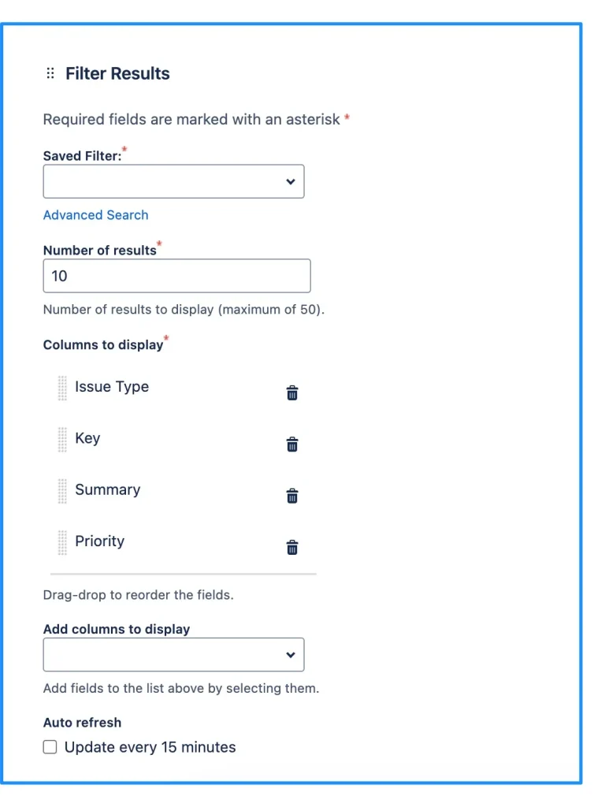This screenshot has height=807, width=605.
Task: Click the Summary column entry
Action: [108, 489]
